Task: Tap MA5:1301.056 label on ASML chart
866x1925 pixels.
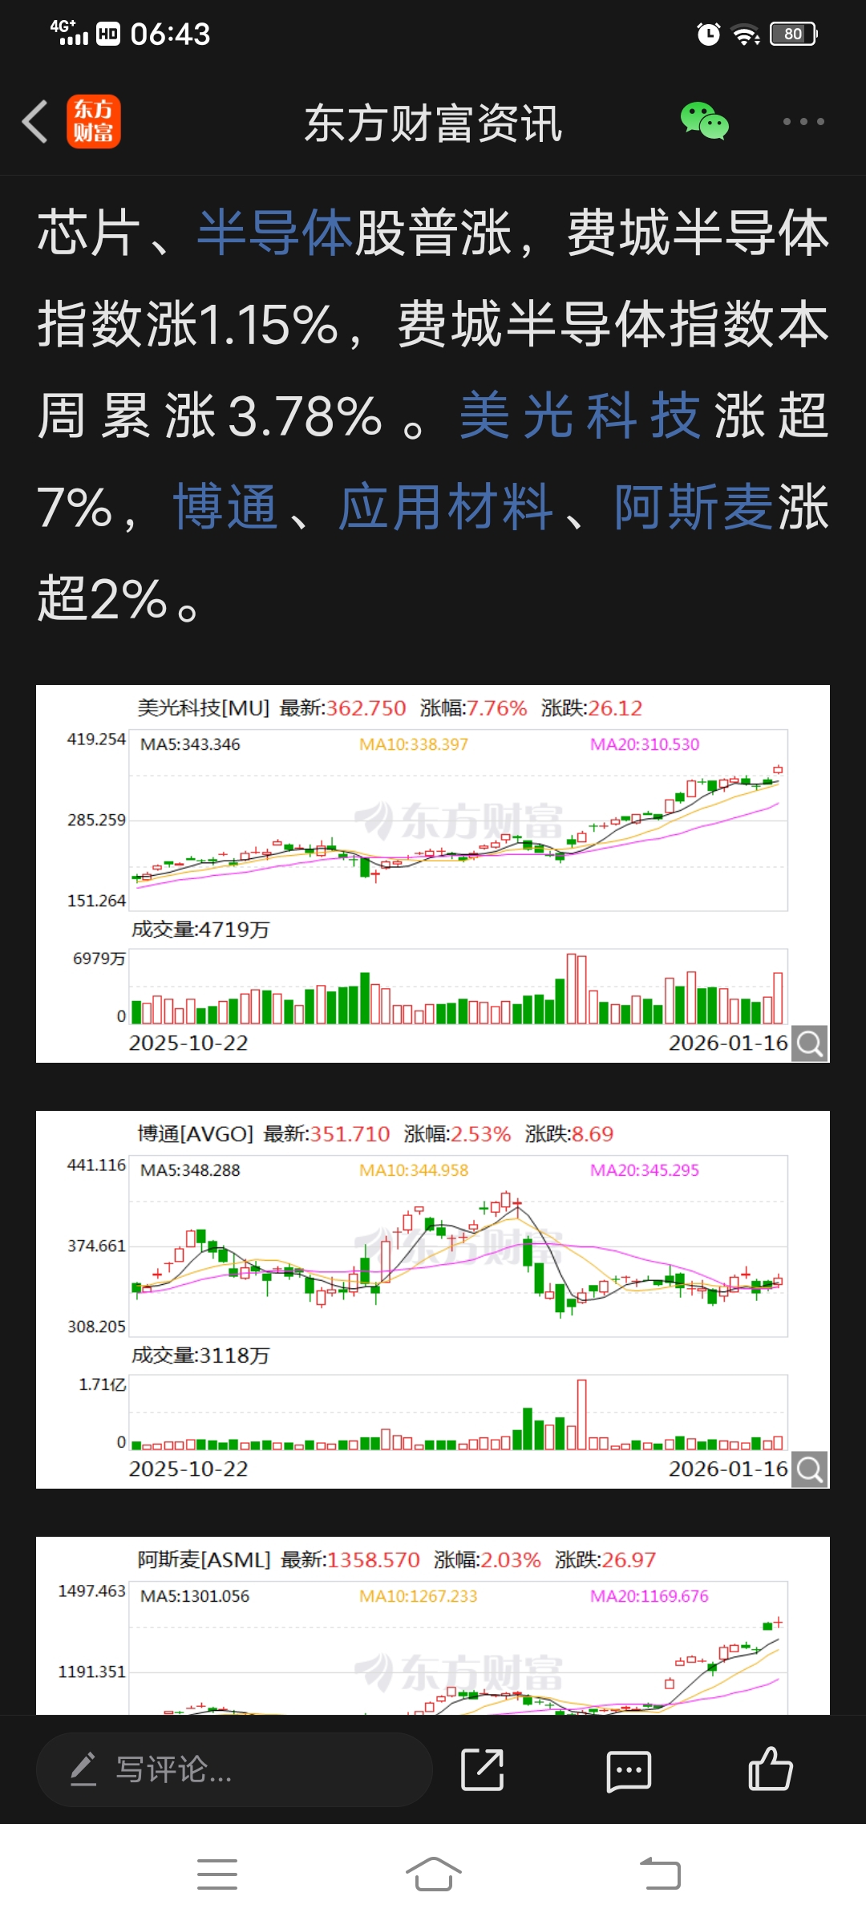Action: 195,1596
